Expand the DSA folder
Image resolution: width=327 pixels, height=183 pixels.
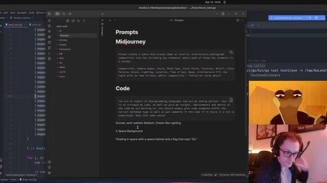click(61, 58)
